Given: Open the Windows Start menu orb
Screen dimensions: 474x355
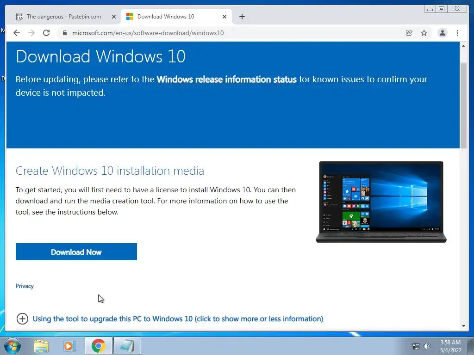Looking at the screenshot, I should (x=12, y=346).
